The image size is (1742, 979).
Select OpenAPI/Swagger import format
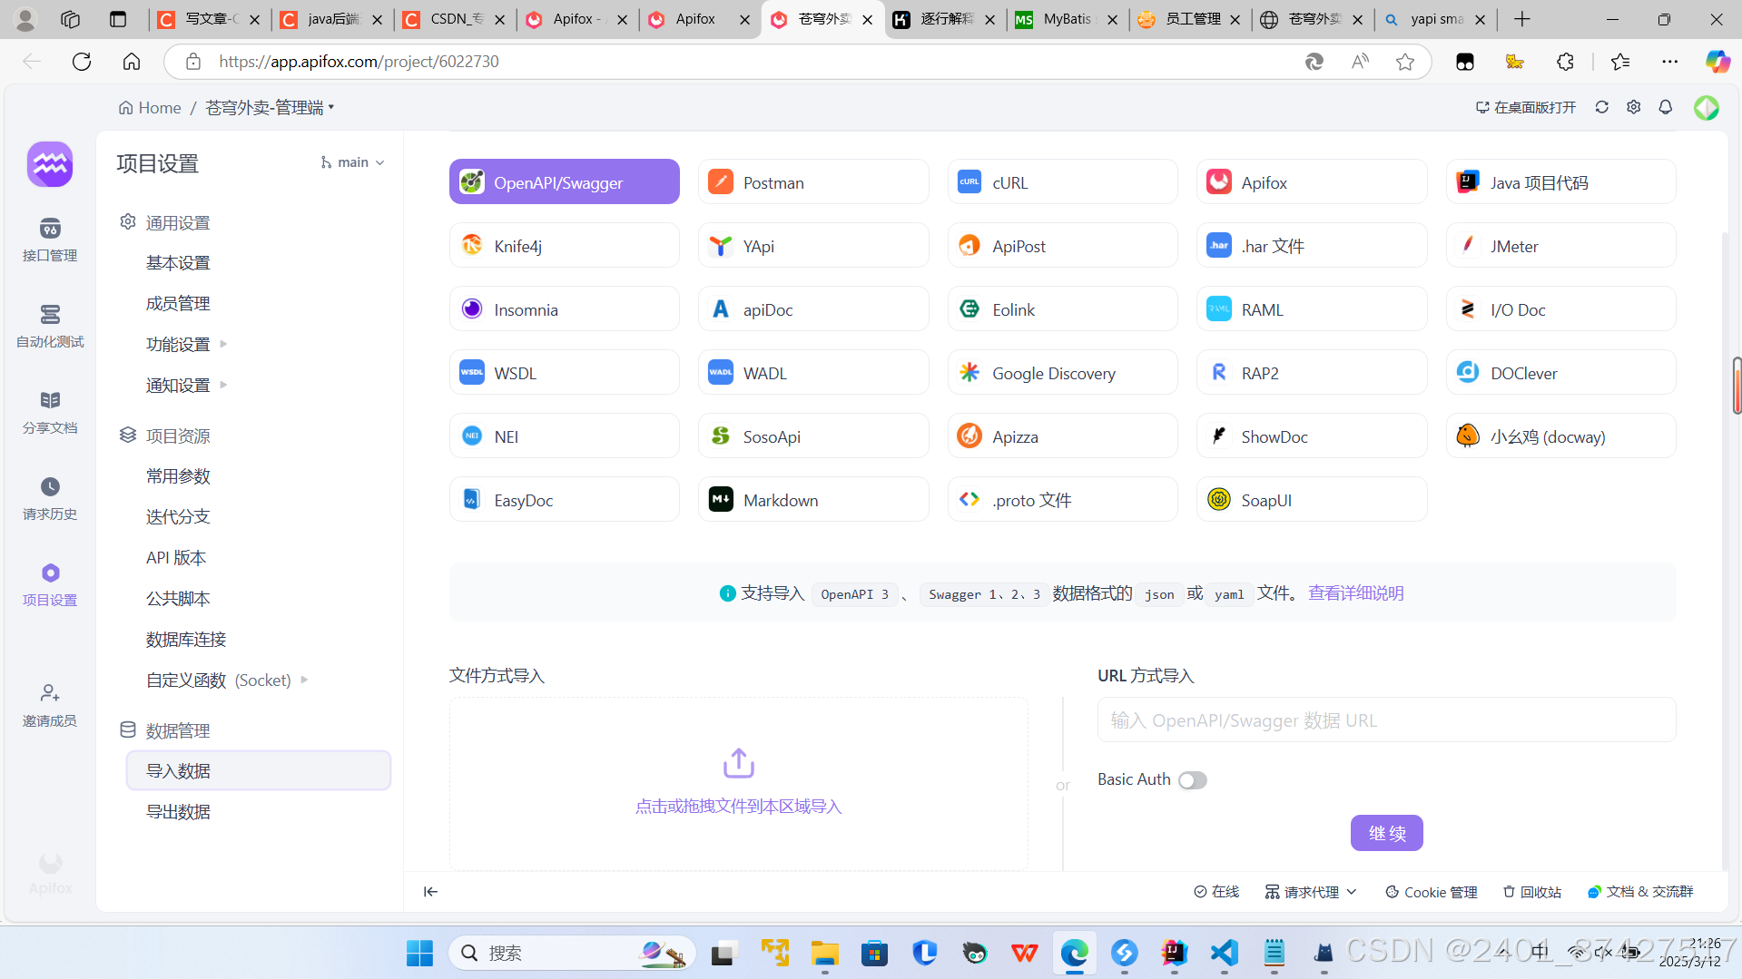click(564, 182)
